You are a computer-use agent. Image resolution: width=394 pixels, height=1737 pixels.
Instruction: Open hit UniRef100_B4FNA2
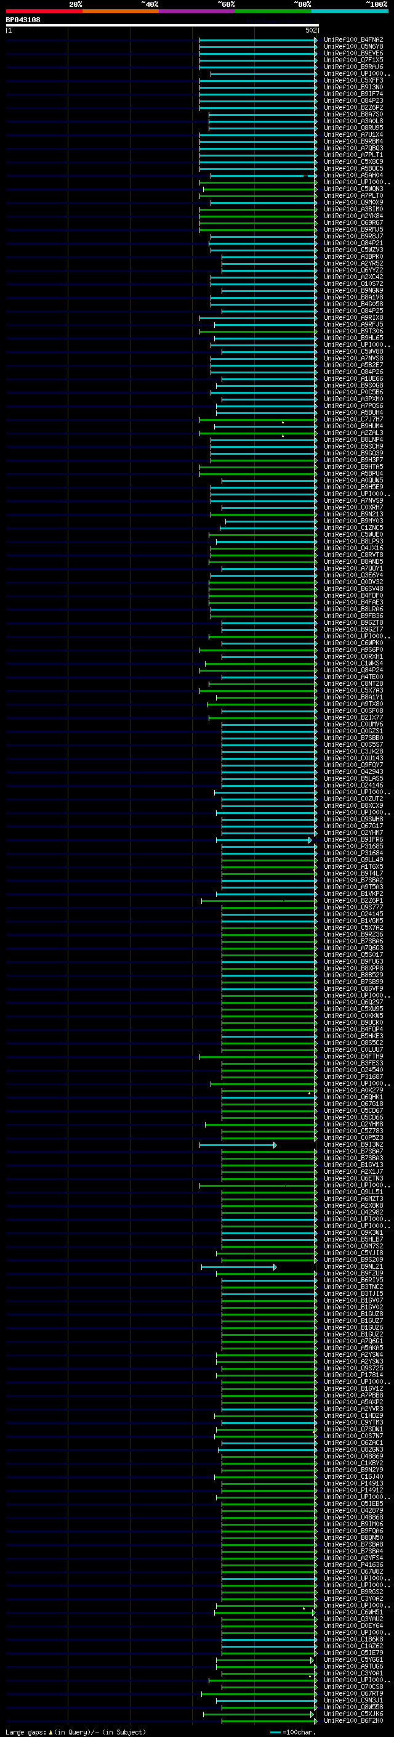353,40
